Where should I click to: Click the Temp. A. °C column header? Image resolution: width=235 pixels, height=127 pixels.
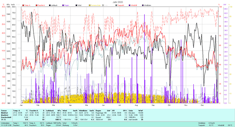pos(20,111)
